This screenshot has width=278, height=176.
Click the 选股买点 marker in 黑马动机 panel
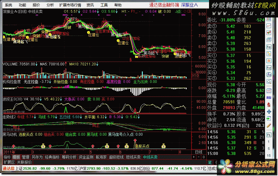(142, 146)
